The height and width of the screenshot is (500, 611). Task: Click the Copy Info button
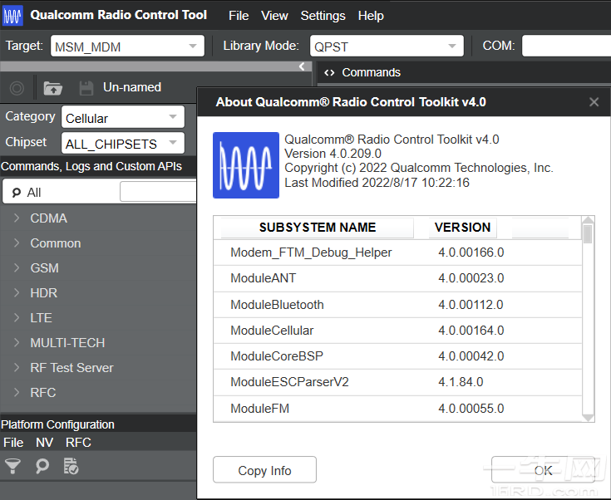[264, 470]
